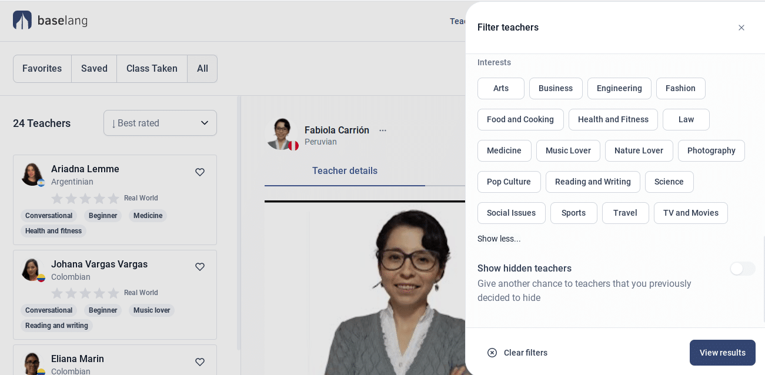This screenshot has width=765, height=375.
Task: Click heart icon next to Eliana Marin
Action: point(200,362)
